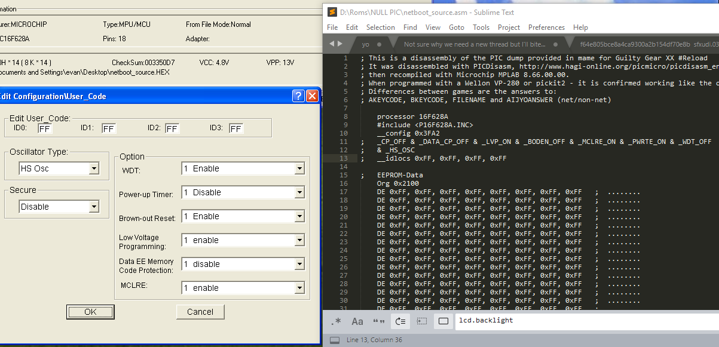
Task: Click the '#include <P16F628A.INC>' line
Action: click(425, 125)
